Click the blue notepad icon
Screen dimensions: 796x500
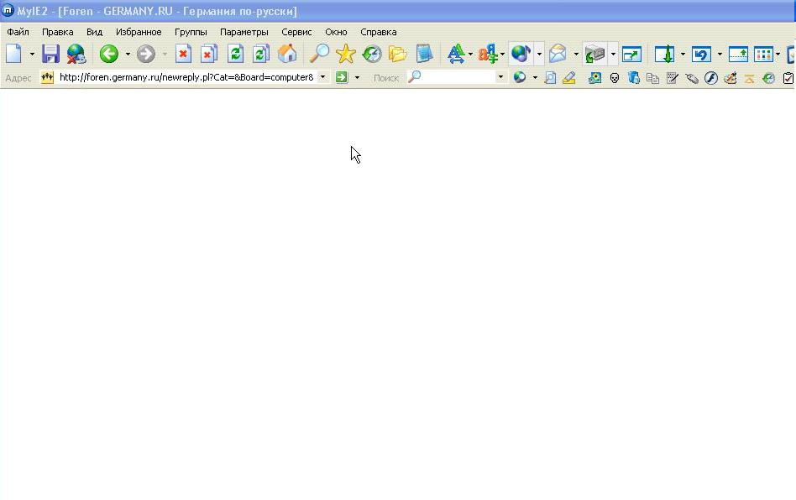tap(424, 54)
